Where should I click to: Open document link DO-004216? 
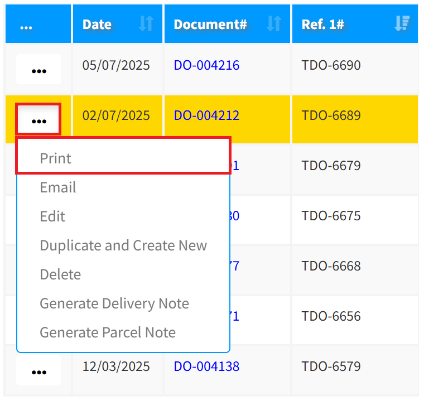point(206,65)
